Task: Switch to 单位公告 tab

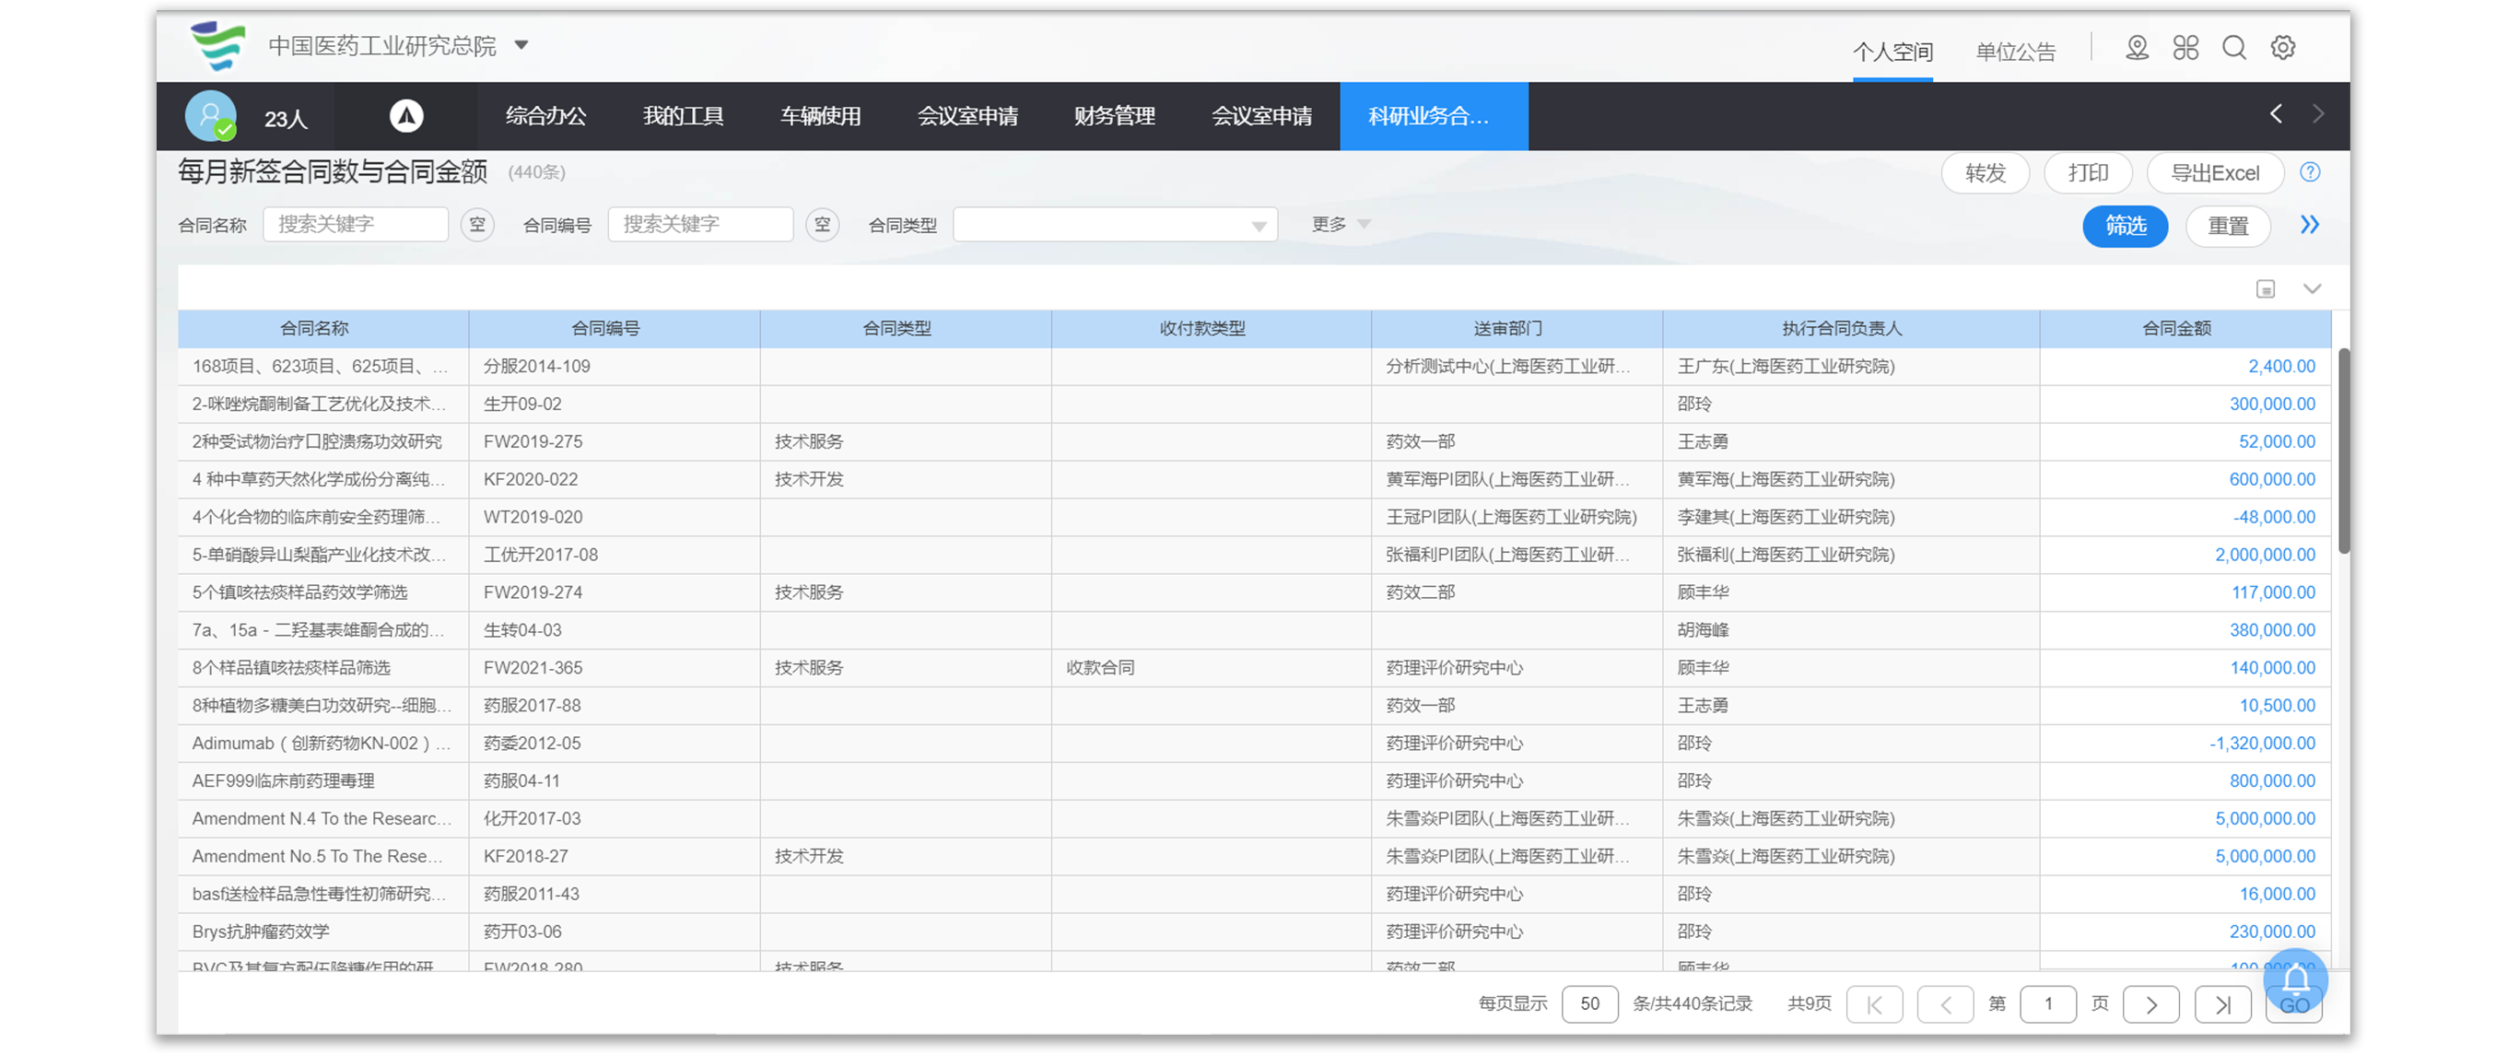Action: tap(2015, 52)
